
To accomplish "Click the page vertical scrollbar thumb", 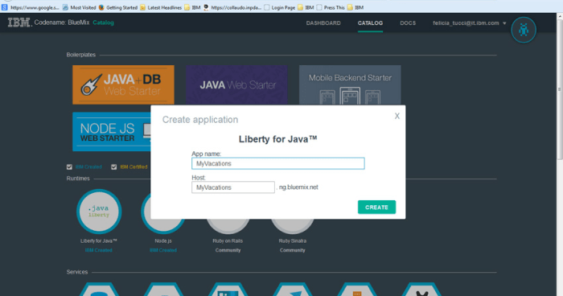I will click(560, 88).
